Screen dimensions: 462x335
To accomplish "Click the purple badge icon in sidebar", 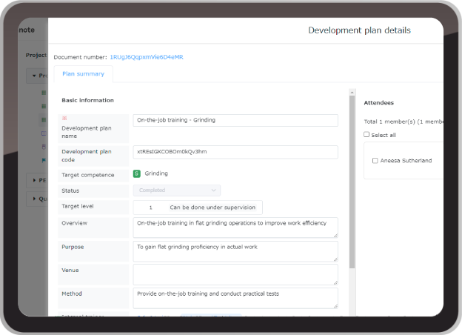I will pos(44,147).
